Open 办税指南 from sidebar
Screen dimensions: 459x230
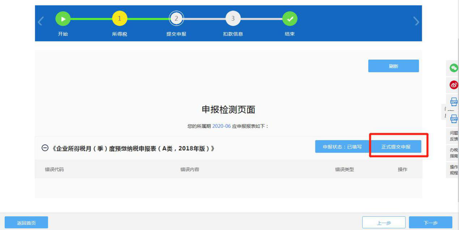tap(454, 153)
